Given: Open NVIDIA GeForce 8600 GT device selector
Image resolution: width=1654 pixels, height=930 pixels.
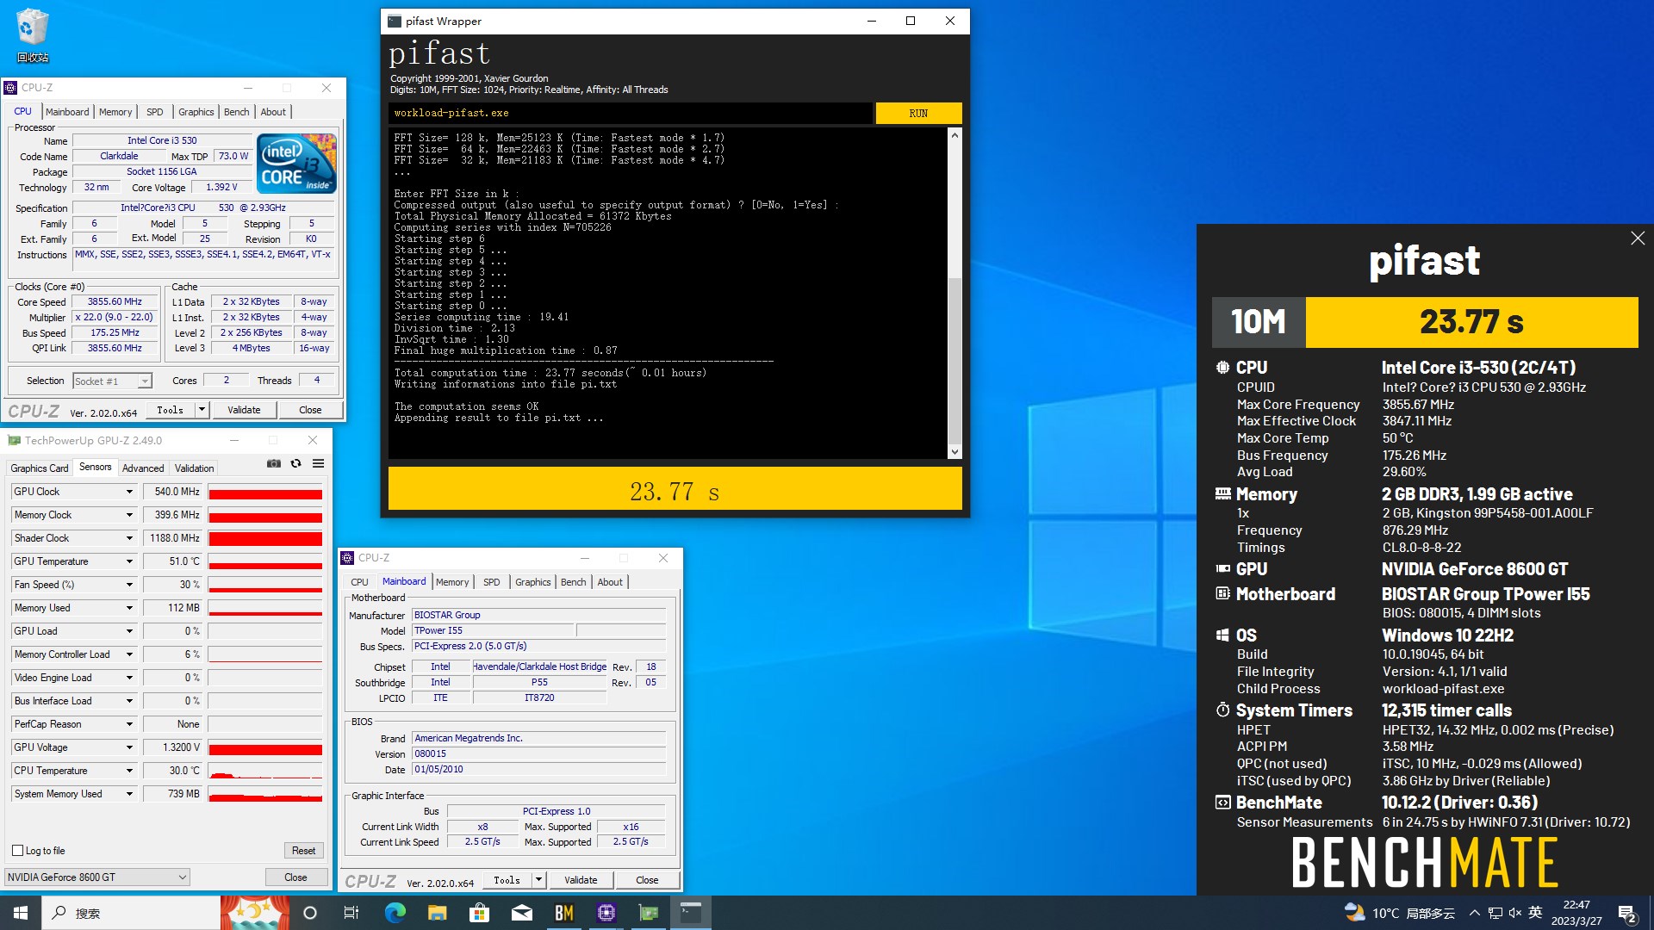Looking at the screenshot, I should click(96, 877).
